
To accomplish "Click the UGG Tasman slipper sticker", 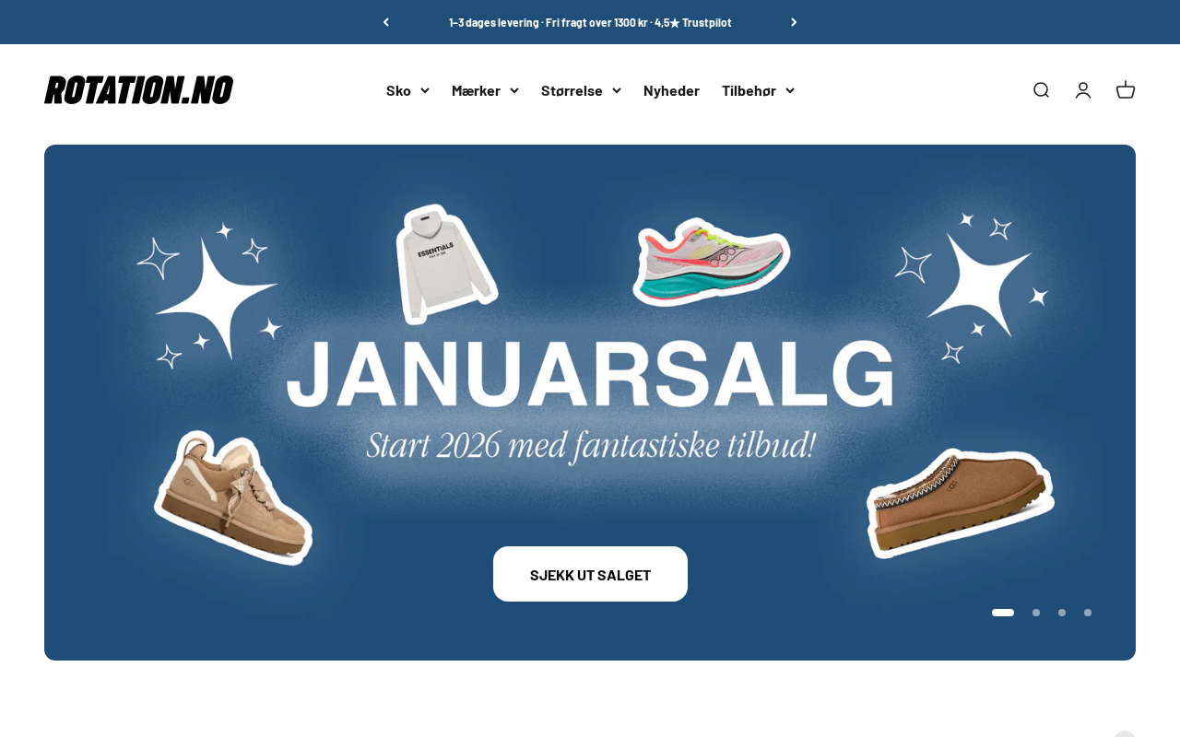I will pyautogui.click(x=961, y=503).
